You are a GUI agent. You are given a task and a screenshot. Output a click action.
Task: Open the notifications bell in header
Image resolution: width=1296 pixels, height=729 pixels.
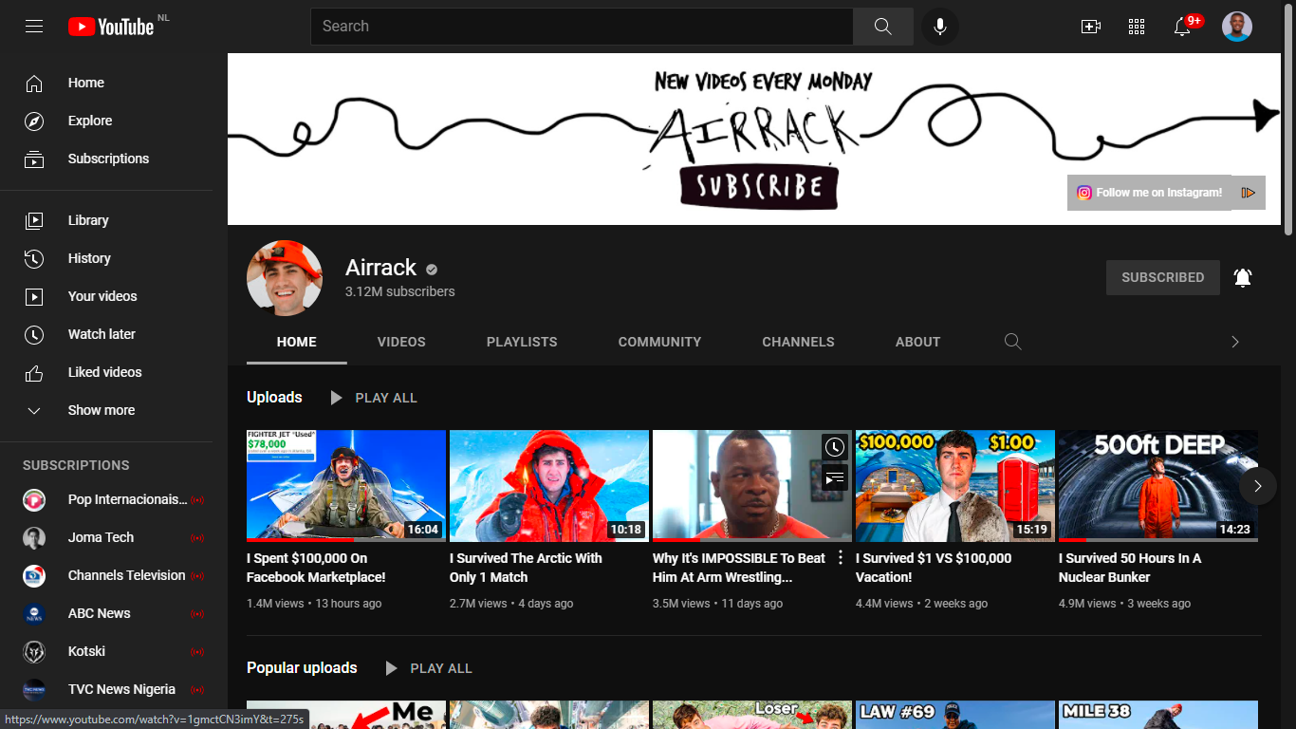1182,27
